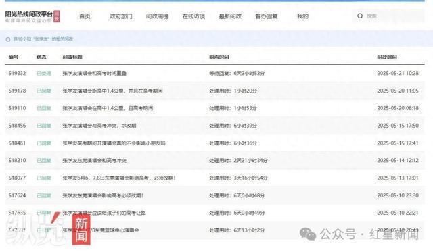Open the 首页 menu item
This screenshot has height=252, width=433.
[x=85, y=16]
